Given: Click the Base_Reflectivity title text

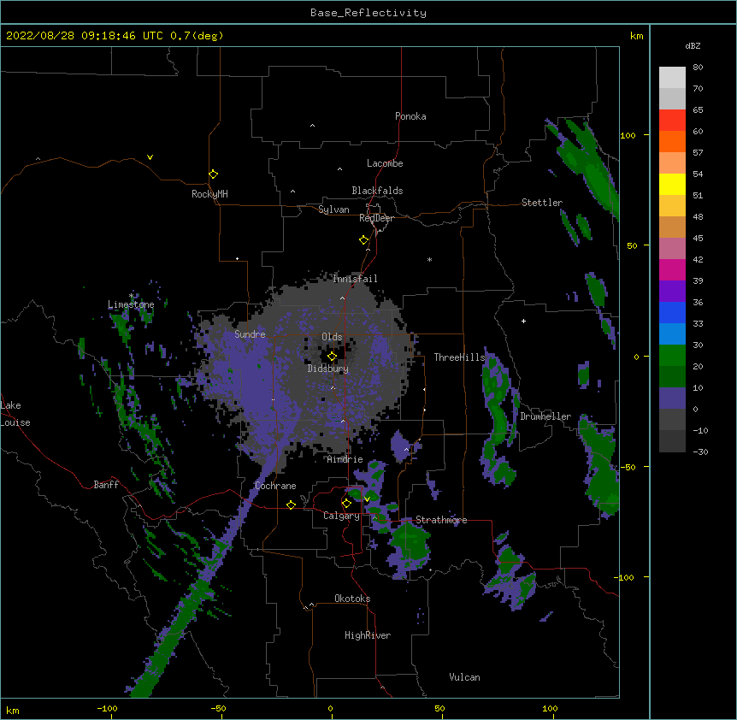Looking at the screenshot, I should coord(368,13).
